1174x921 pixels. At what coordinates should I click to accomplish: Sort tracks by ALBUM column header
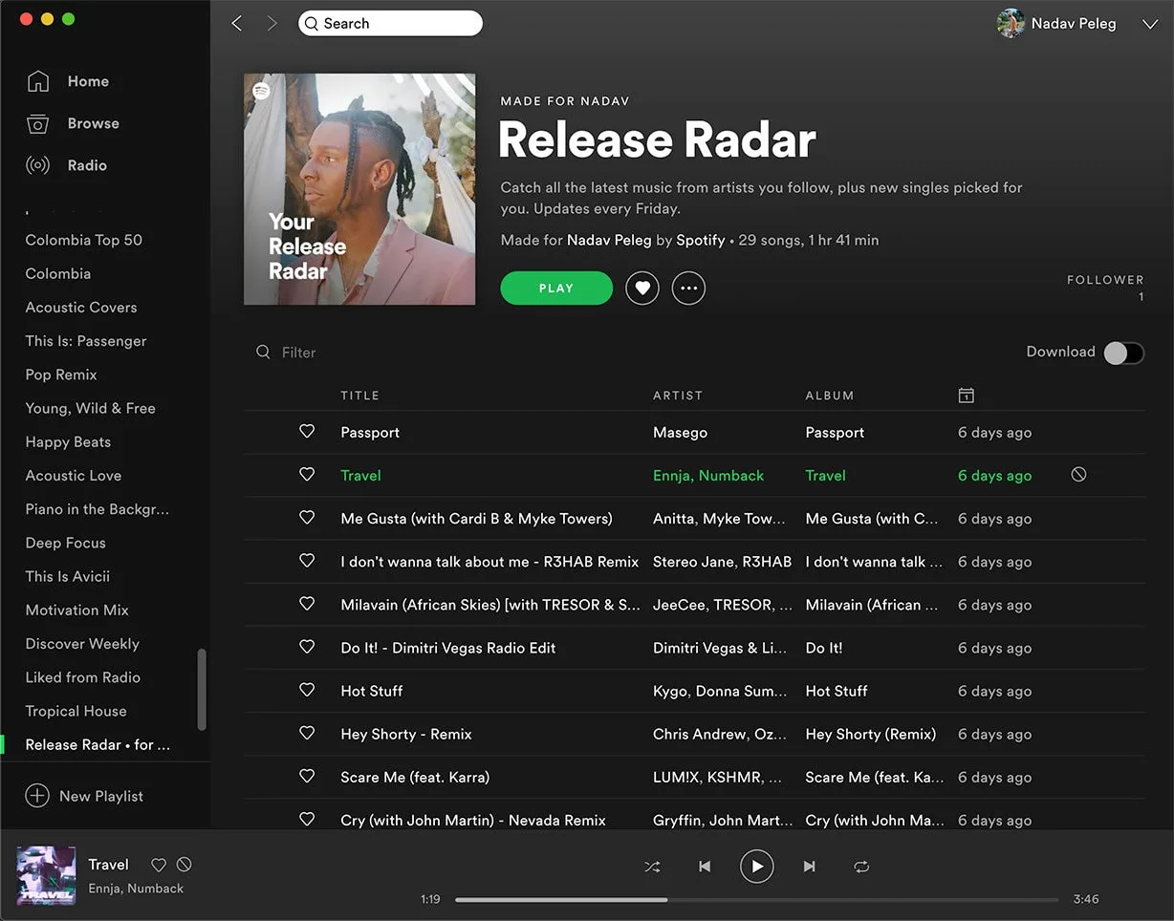830,396
